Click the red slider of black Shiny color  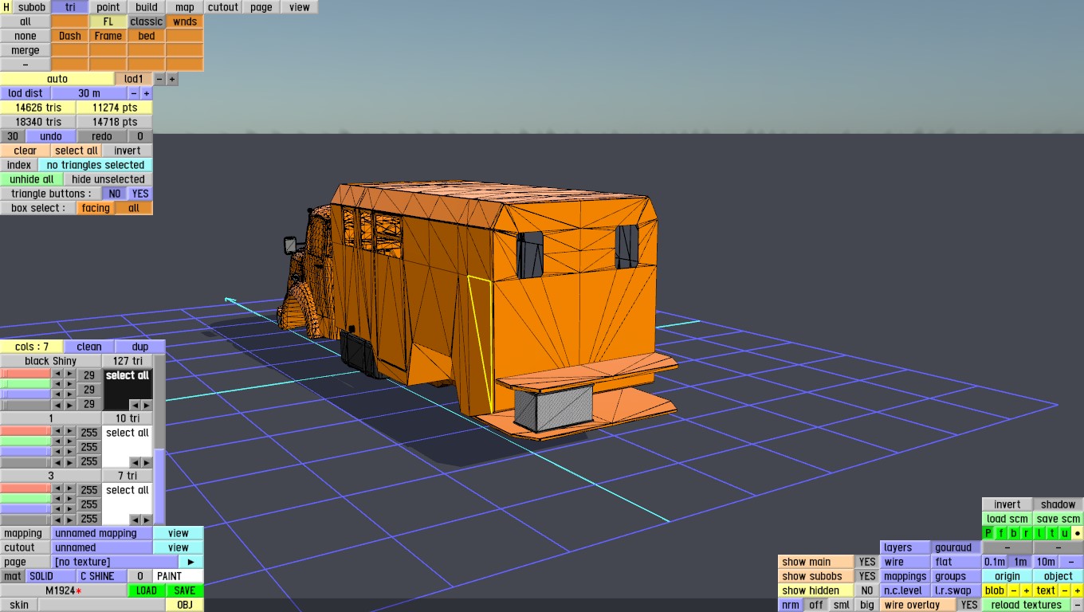pos(26,375)
